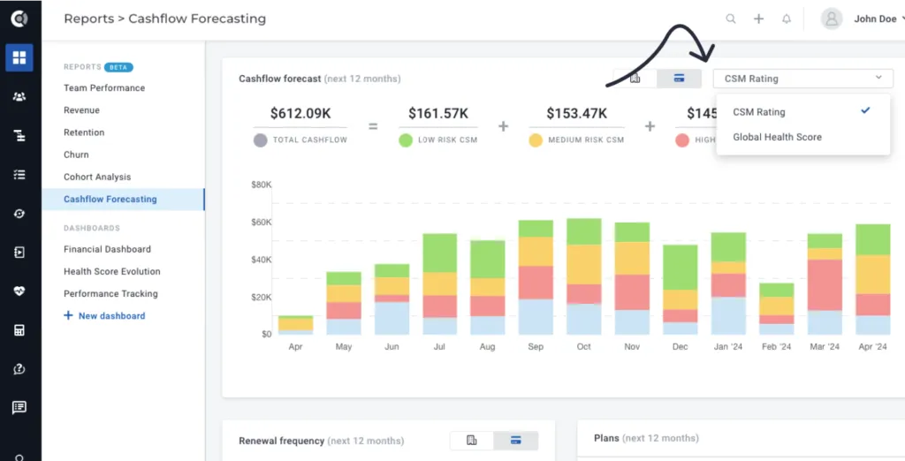Click the green Low Risk CSM dot
This screenshot has height=461, width=905.
[x=406, y=140]
